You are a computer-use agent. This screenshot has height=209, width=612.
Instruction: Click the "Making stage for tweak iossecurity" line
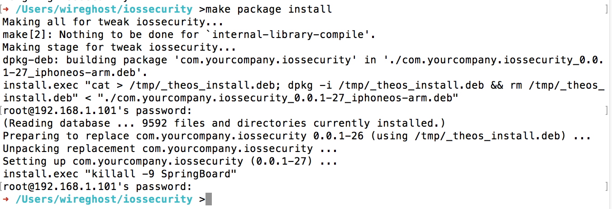pos(113,47)
